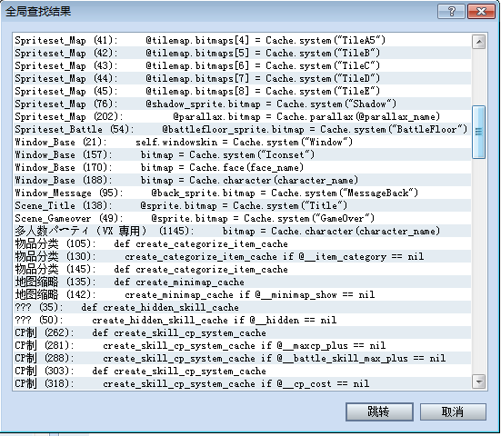Select the Spriteset_Battle (54) BattleFloor result
Image resolution: width=501 pixels, height=436 pixels.
tap(242, 129)
